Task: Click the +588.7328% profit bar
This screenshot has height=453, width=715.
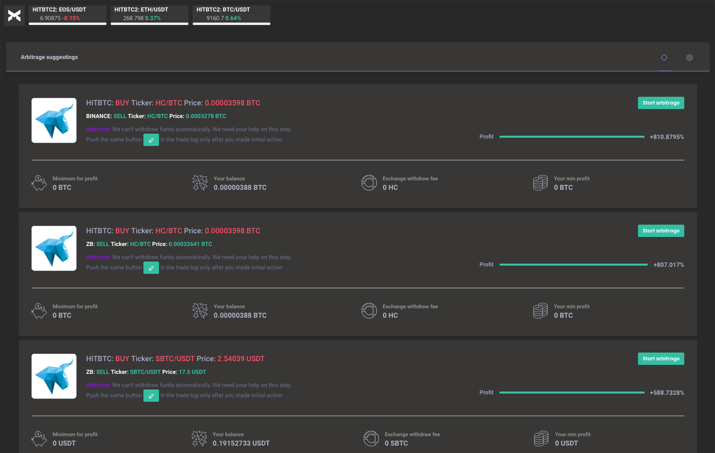Action: coord(572,393)
